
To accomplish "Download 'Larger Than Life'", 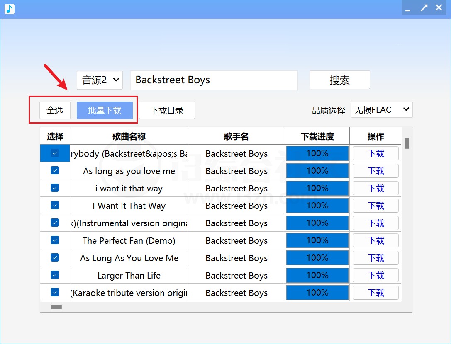I will tap(375, 275).
